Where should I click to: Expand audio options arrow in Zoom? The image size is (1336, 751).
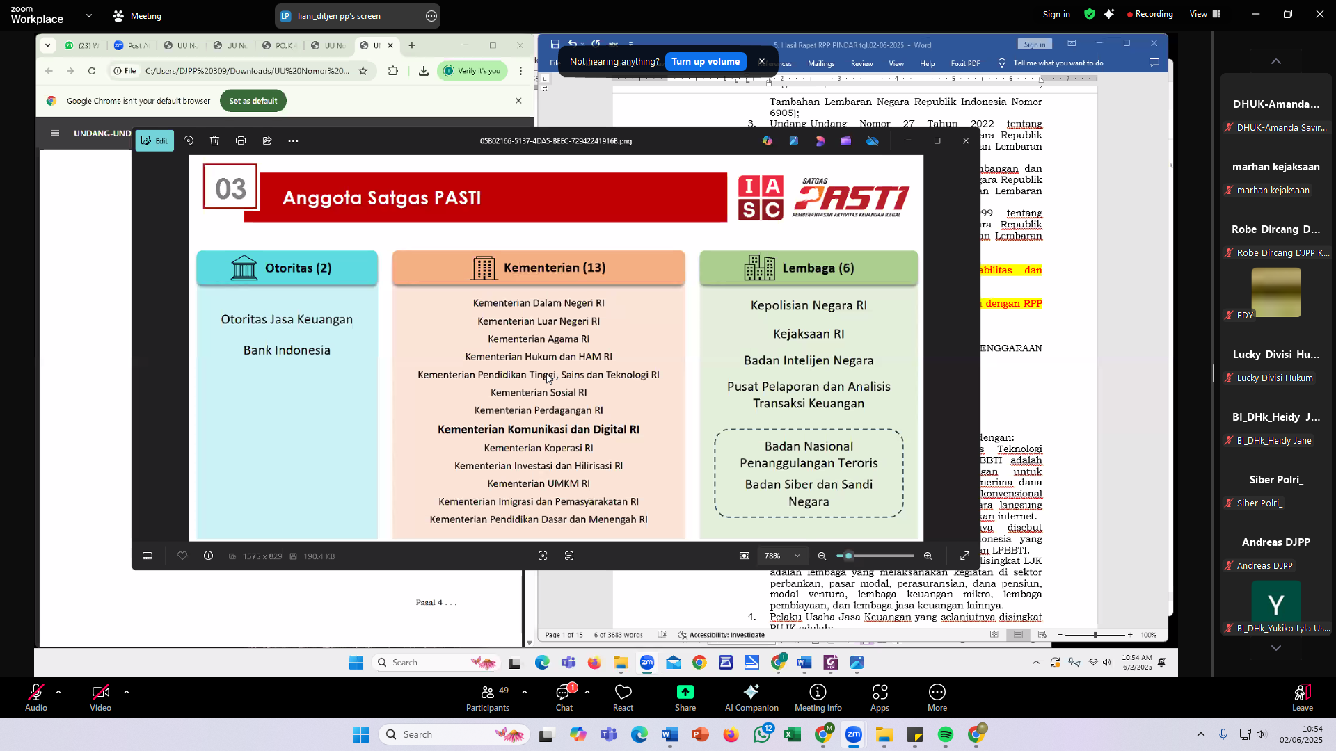pos(58,692)
